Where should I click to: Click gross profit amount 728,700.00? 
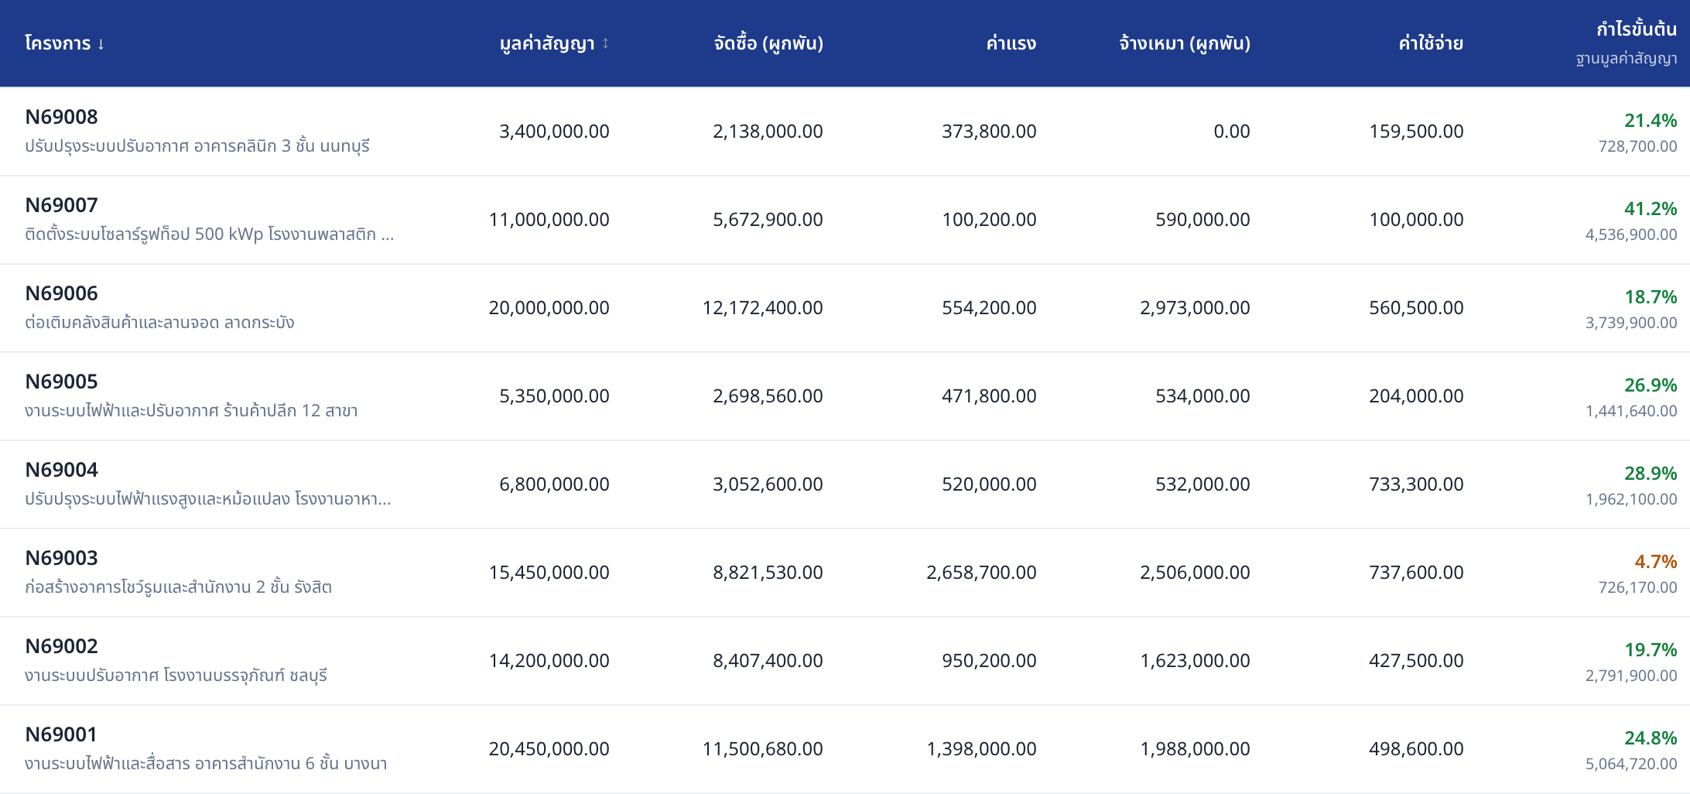click(x=1637, y=146)
